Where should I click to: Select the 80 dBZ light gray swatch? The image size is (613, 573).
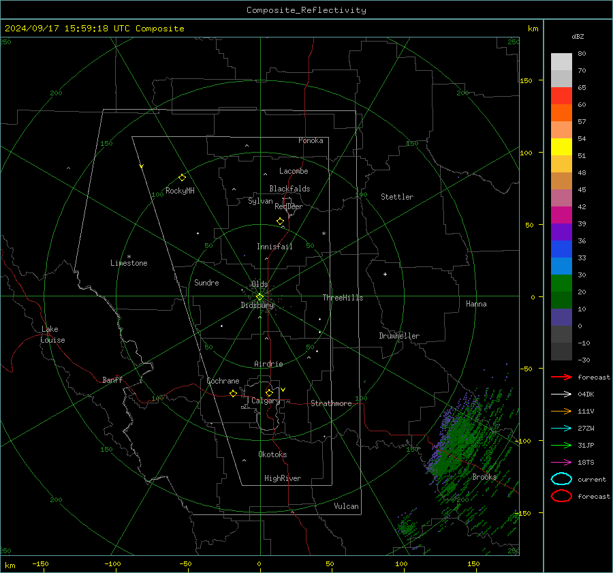[x=561, y=62]
